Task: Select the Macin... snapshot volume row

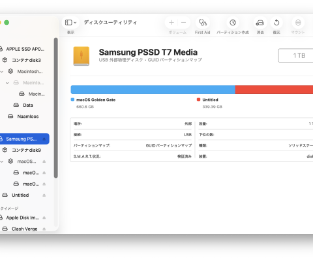Action: 37,94
